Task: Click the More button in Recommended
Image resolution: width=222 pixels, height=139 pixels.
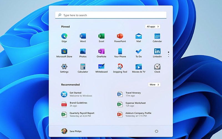Action: click(x=154, y=85)
